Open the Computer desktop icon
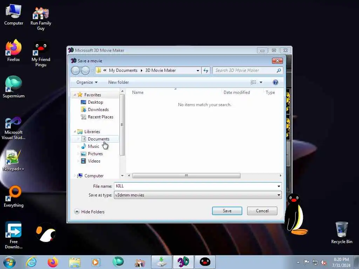The height and width of the screenshot is (269, 359). (14, 15)
